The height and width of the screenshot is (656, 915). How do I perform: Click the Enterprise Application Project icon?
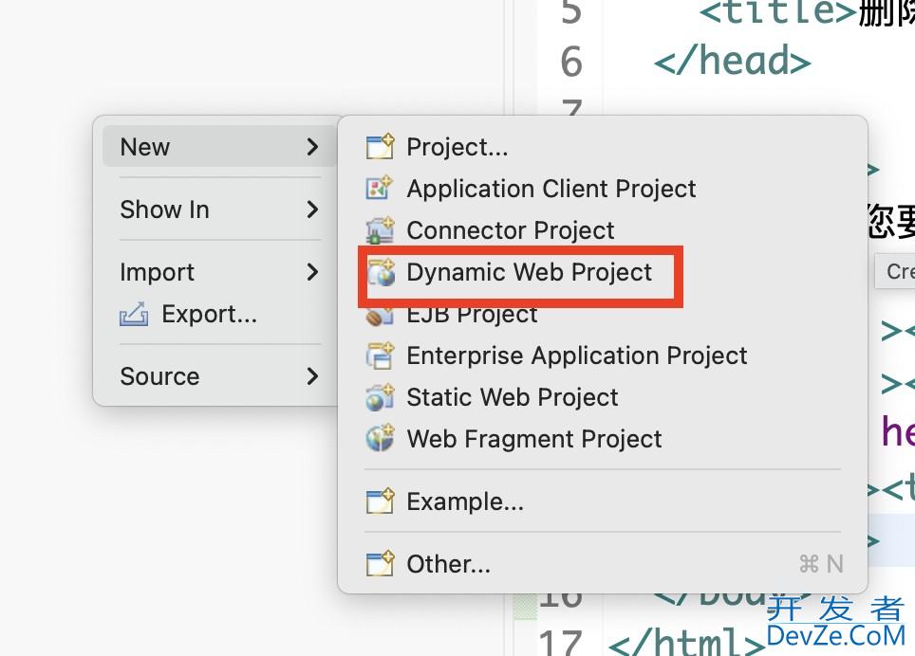380,355
